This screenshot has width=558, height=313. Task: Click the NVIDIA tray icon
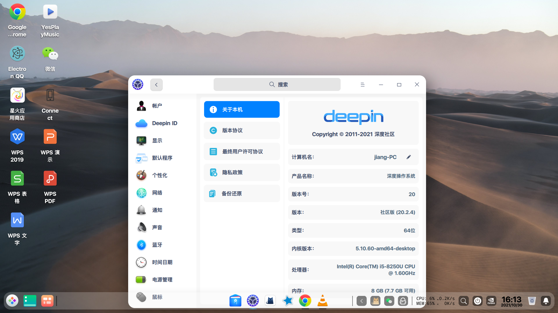coord(491,301)
